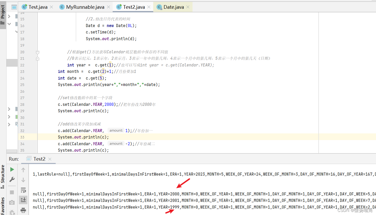Click the 'Run:' label in tool window
This screenshot has height=215, width=376.
tap(14, 159)
